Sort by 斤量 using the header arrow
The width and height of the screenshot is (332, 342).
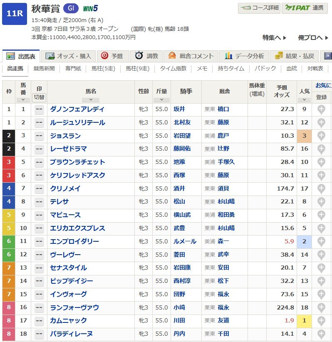[x=161, y=100]
